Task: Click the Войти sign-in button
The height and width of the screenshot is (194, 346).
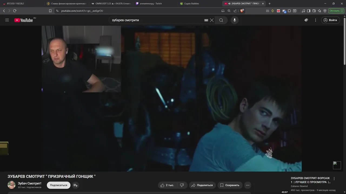Action: click(x=330, y=20)
